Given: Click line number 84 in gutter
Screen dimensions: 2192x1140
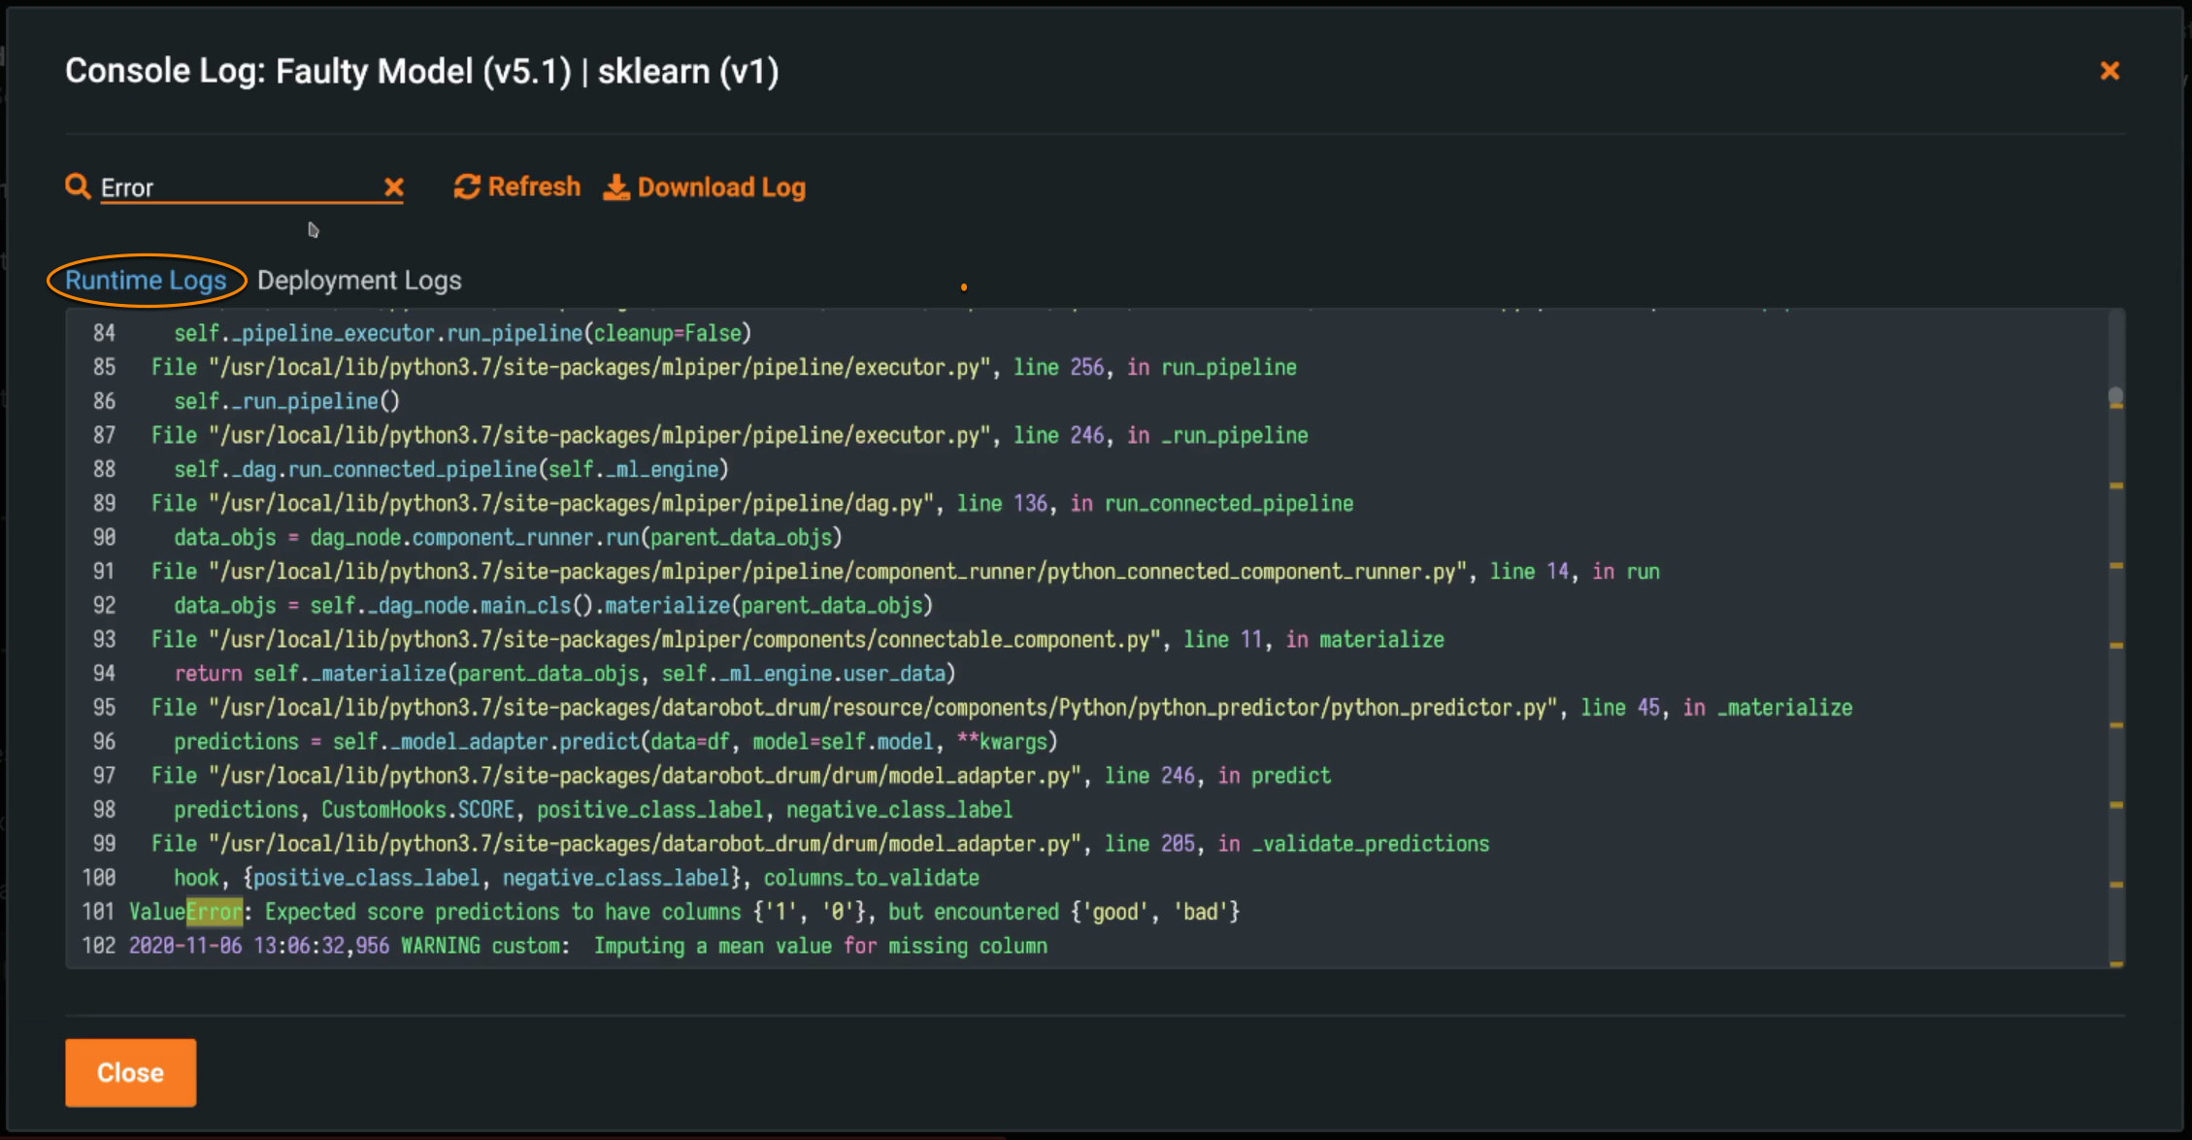Looking at the screenshot, I should pos(104,333).
